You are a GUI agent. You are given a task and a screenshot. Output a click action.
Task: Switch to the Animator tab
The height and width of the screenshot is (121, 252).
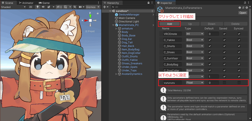26,3
